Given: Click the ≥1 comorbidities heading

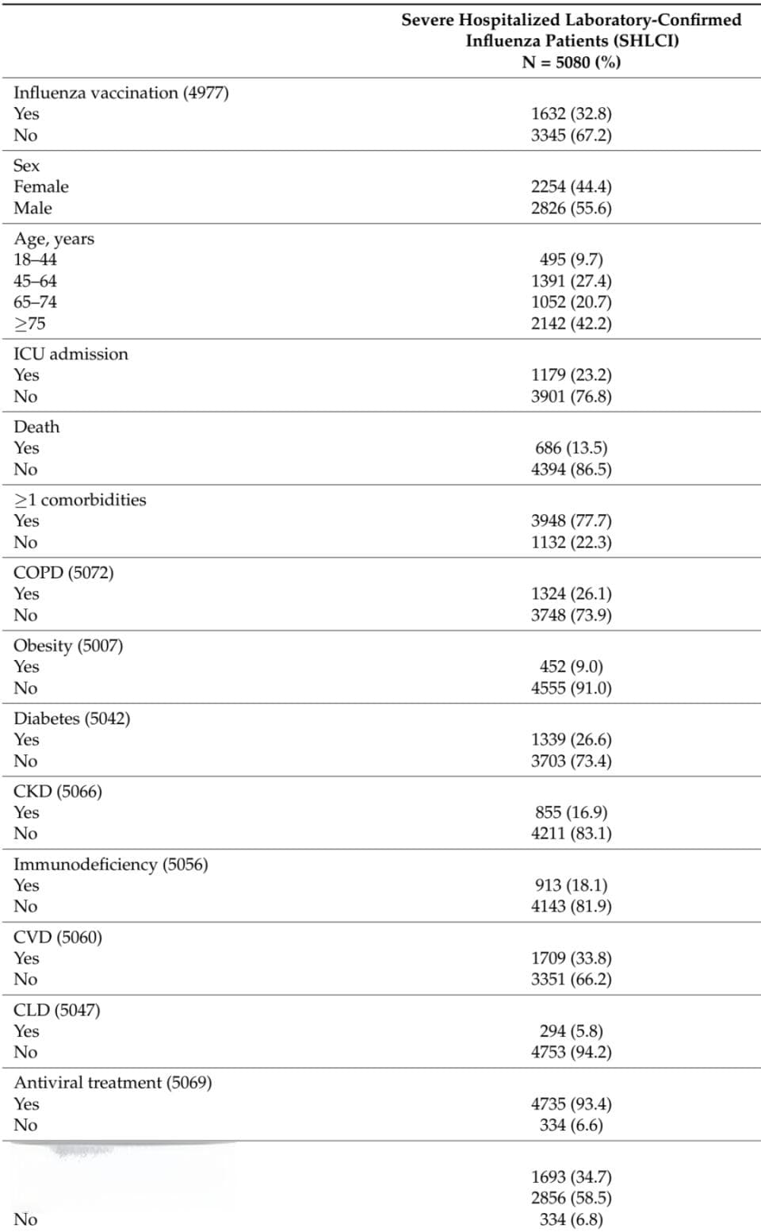Looking at the screenshot, I should [80, 500].
